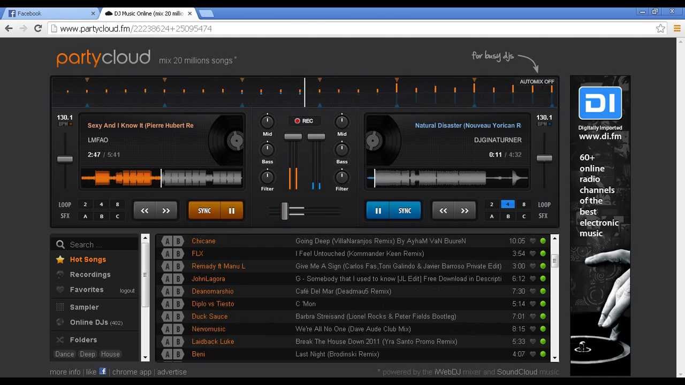Click the right deck Bass knob

coord(342,149)
